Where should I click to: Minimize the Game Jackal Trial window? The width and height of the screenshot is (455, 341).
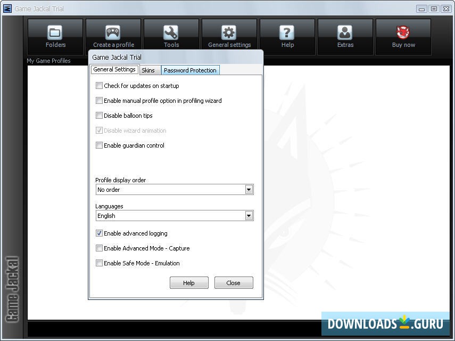pyautogui.click(x=421, y=9)
